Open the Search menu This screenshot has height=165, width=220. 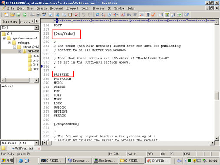coord(42,8)
